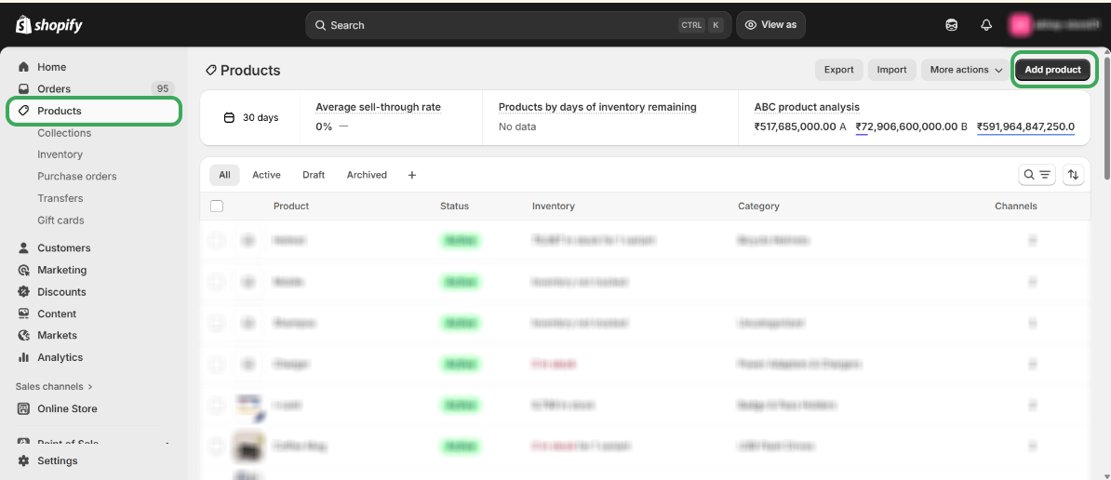This screenshot has height=480, width=1111.
Task: Expand the More actions dropdown
Action: pos(966,70)
